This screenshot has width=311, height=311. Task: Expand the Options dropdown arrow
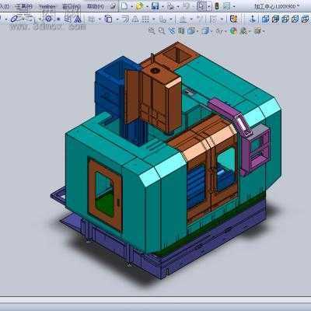click(234, 6)
